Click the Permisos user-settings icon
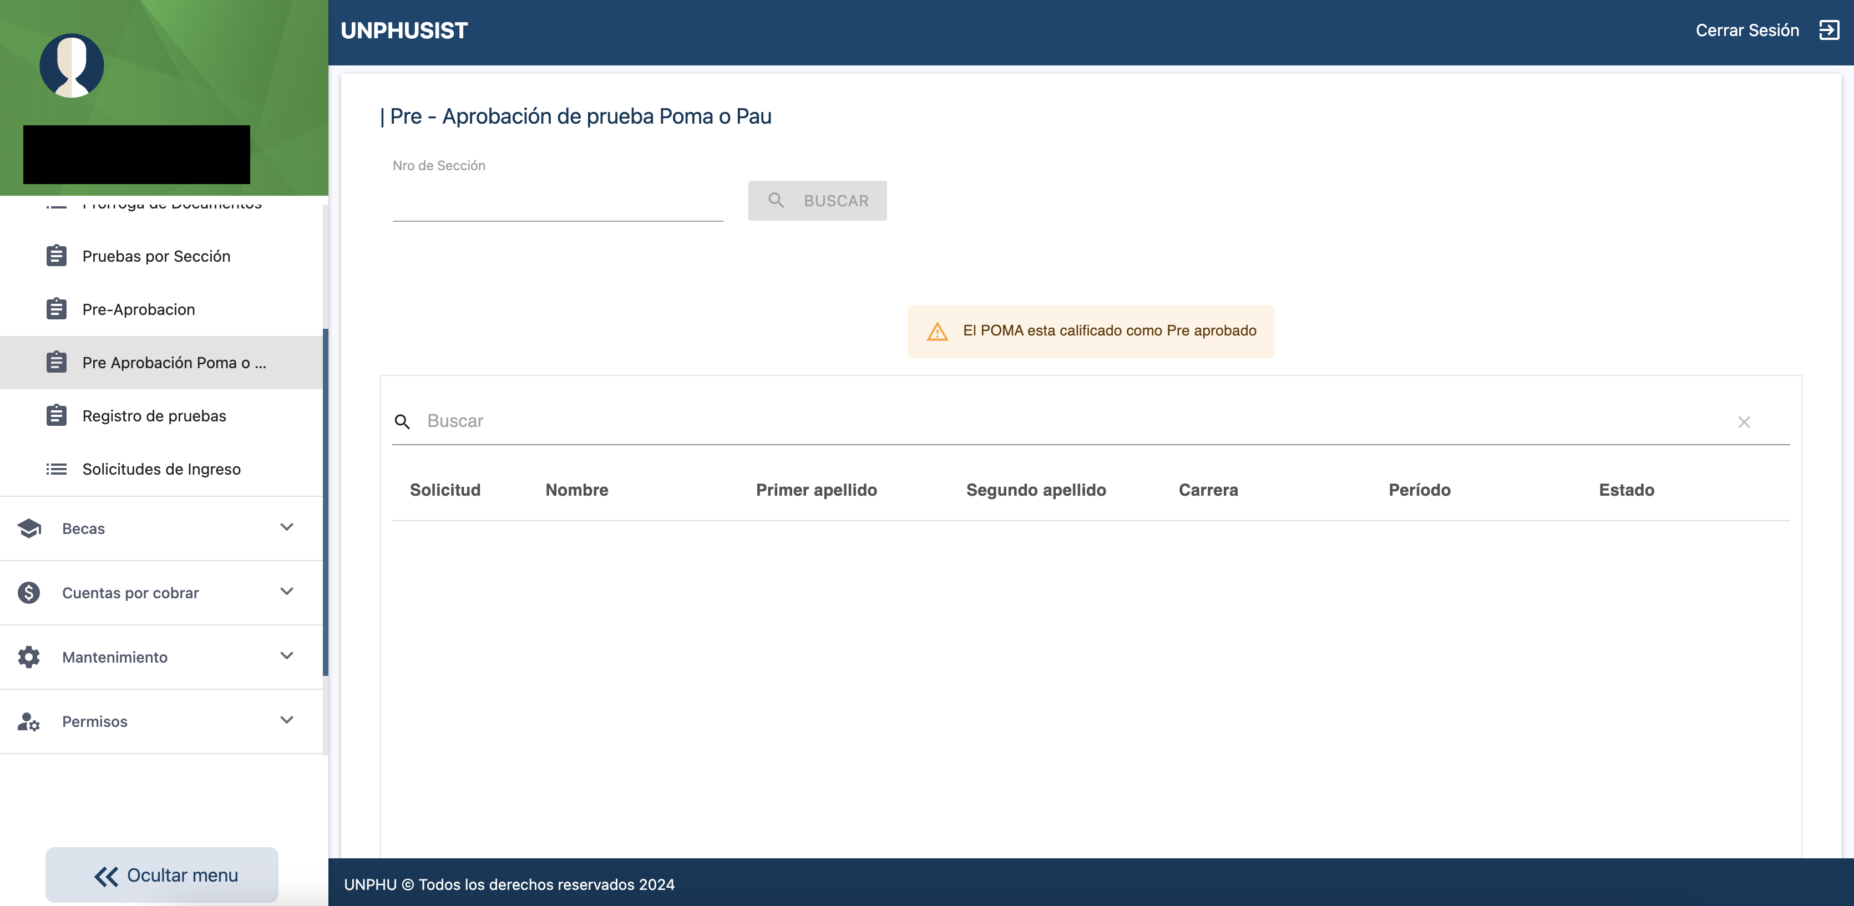The height and width of the screenshot is (906, 1854). pyautogui.click(x=29, y=721)
